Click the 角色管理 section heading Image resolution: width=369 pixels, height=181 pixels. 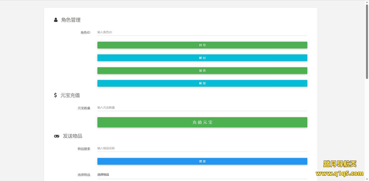pos(71,20)
